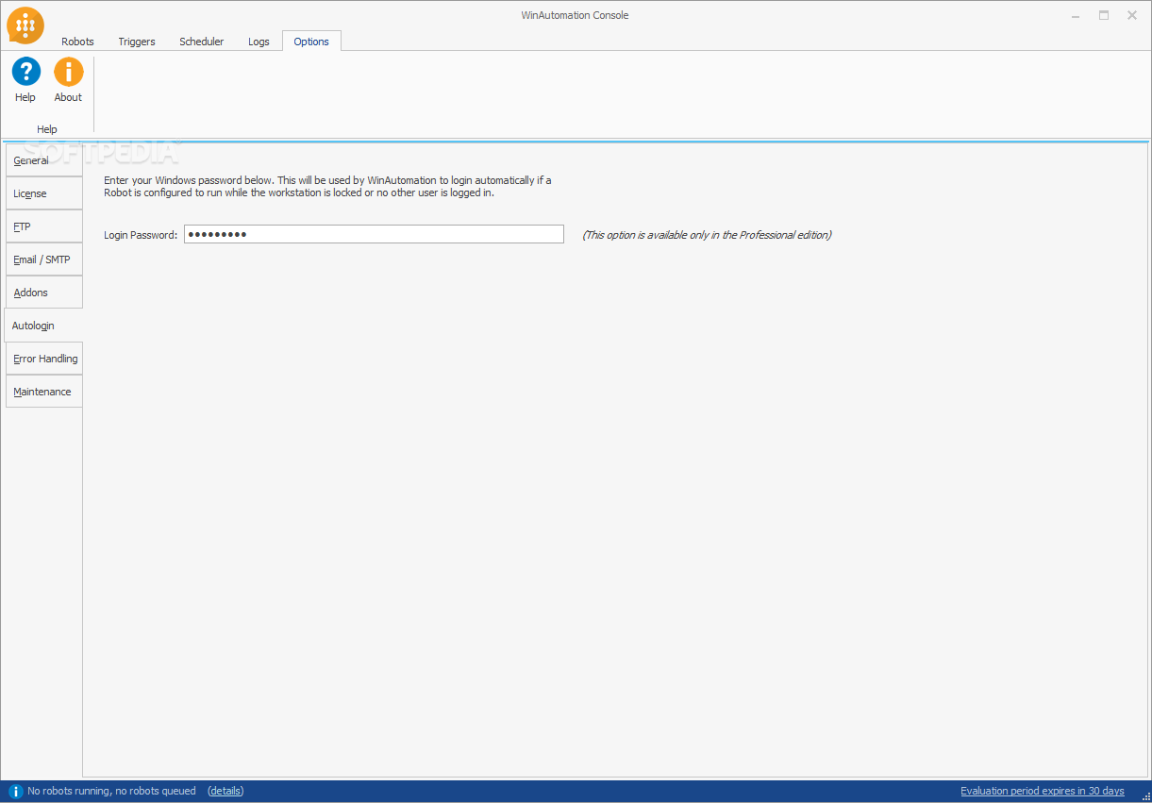Click the Professional edition note text
Screen dimensions: 1152x803
click(x=707, y=235)
